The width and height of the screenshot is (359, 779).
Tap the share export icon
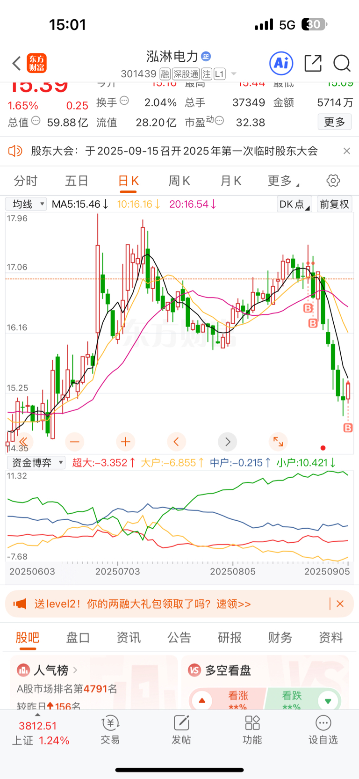(313, 63)
